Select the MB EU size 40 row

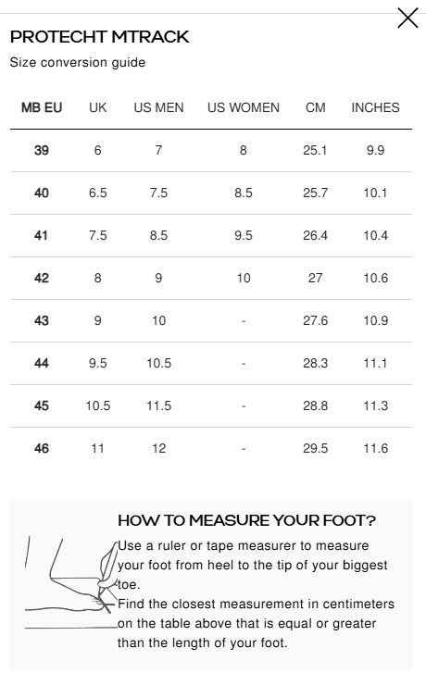pos(211,193)
